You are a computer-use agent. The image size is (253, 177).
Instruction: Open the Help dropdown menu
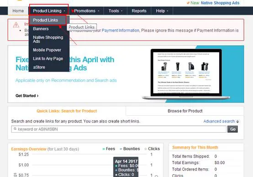pyautogui.click(x=162, y=11)
